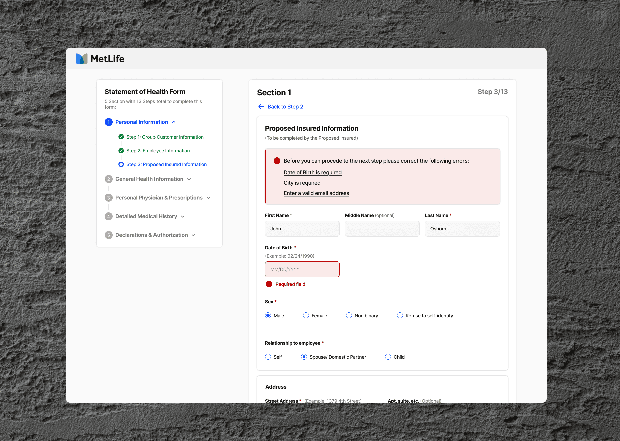Click the MetLife logo icon
This screenshot has height=441, width=620.
click(x=82, y=59)
